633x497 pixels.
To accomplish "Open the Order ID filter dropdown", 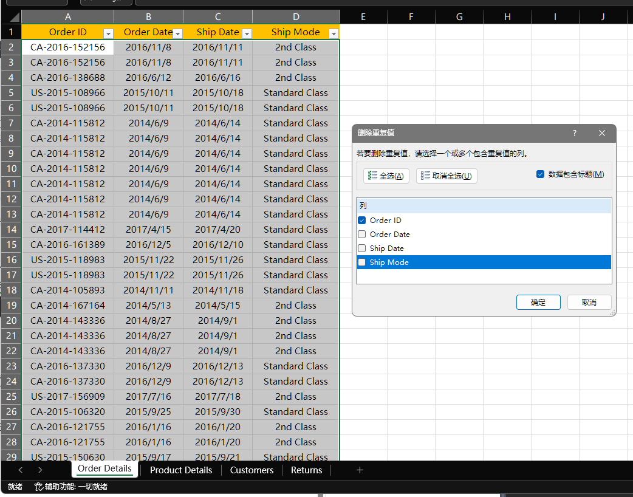I will pyautogui.click(x=108, y=33).
